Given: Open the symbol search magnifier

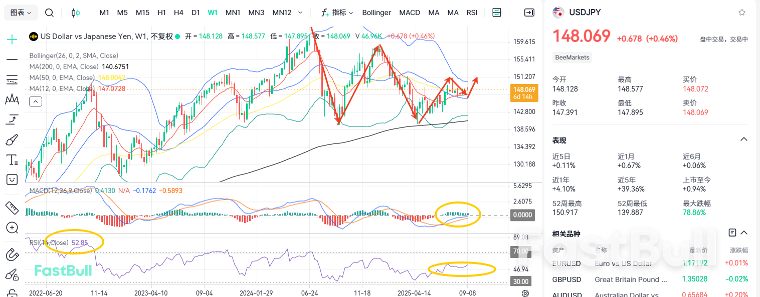Looking at the screenshot, I should [49, 12].
